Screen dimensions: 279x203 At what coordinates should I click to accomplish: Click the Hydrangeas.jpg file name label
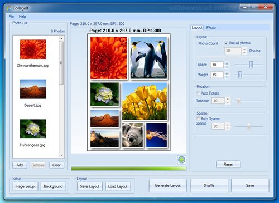32,145
